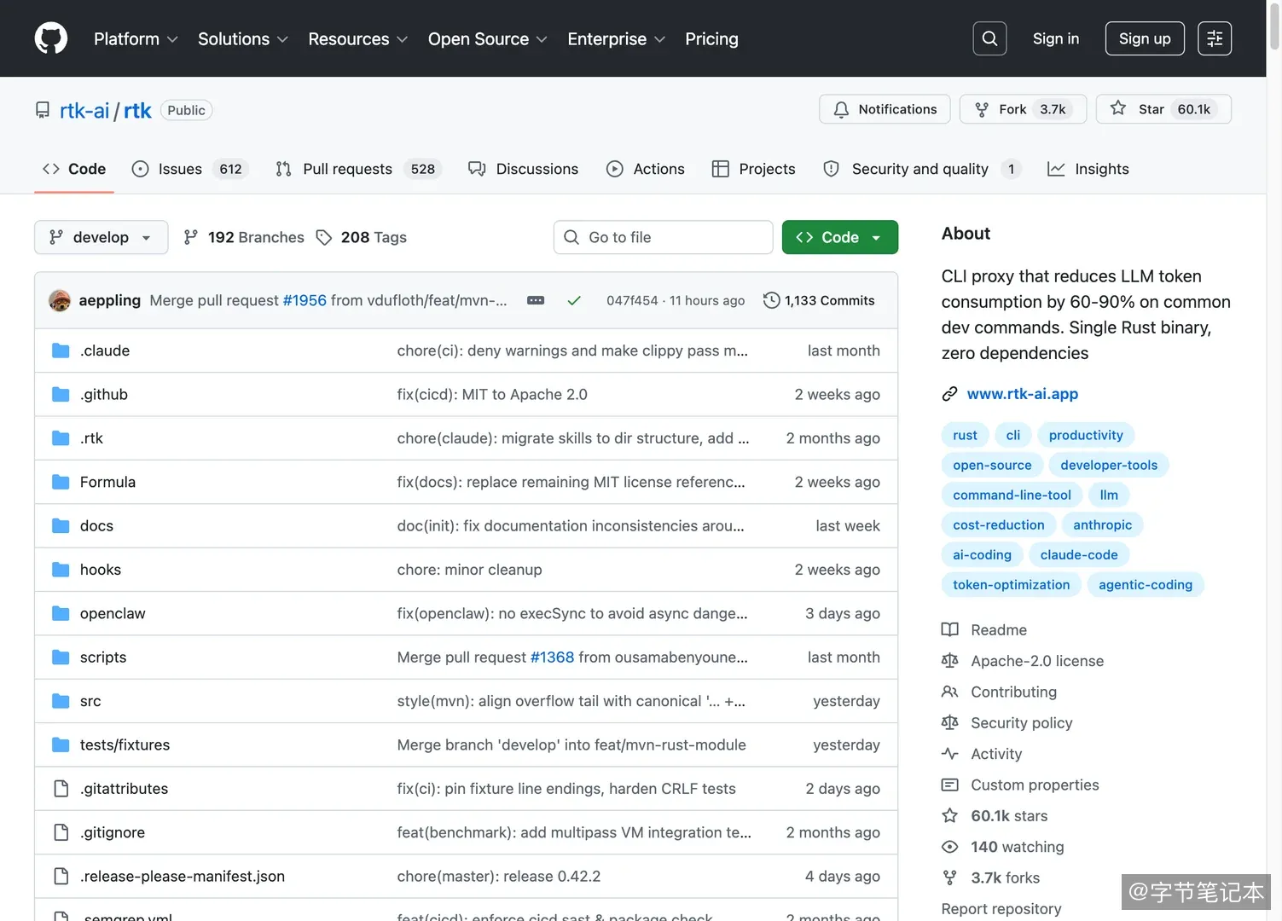The image size is (1282, 921).
Task: Open the Pricing page
Action: 711,39
